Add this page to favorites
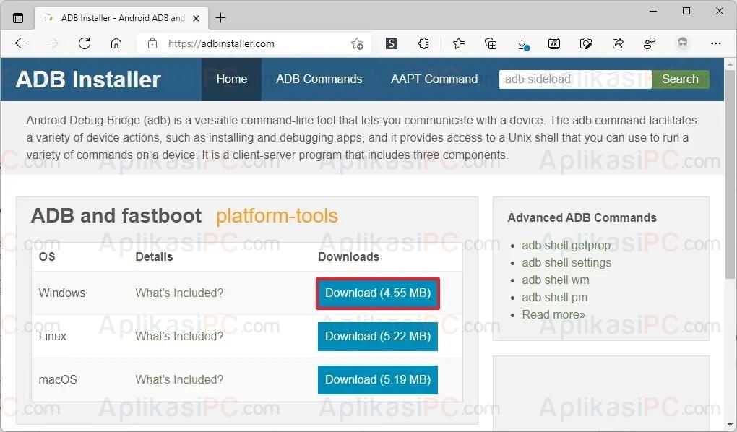Viewport: 737px width, 432px height. 357,44
